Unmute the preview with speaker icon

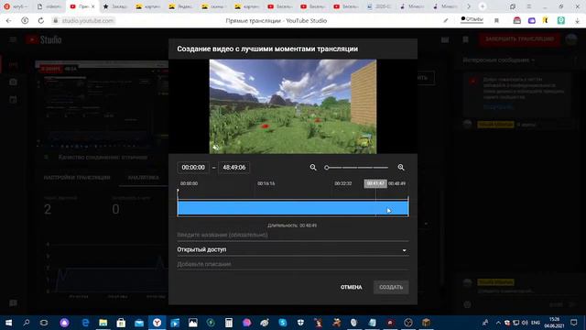(x=216, y=148)
